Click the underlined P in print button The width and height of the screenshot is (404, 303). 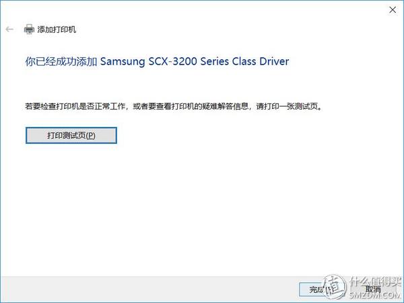(x=90, y=136)
